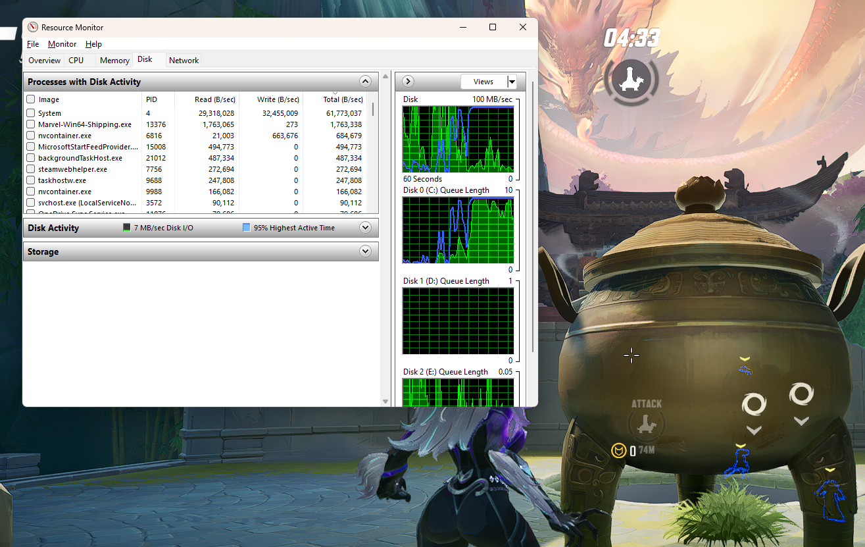The width and height of the screenshot is (865, 547).
Task: Click the process list vertical scrollbar
Action: 374,109
